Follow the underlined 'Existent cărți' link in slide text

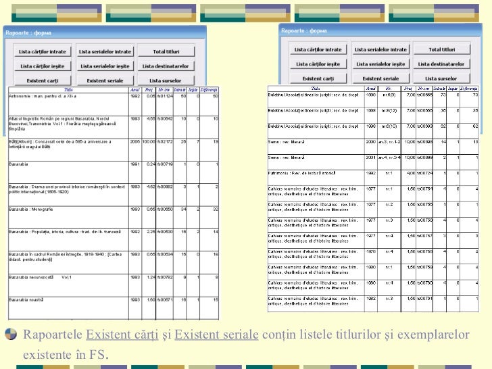(x=122, y=335)
